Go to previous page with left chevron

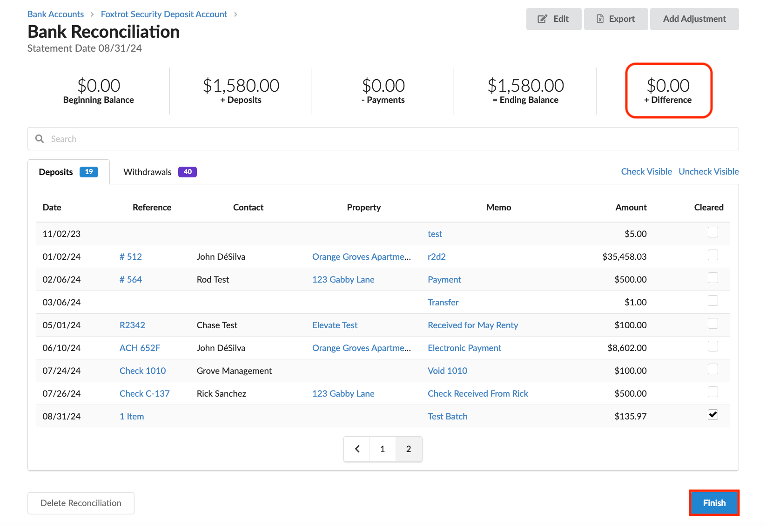coord(357,449)
